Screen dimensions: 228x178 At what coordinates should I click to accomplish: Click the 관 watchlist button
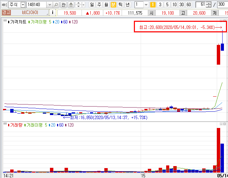(x=64, y=5)
